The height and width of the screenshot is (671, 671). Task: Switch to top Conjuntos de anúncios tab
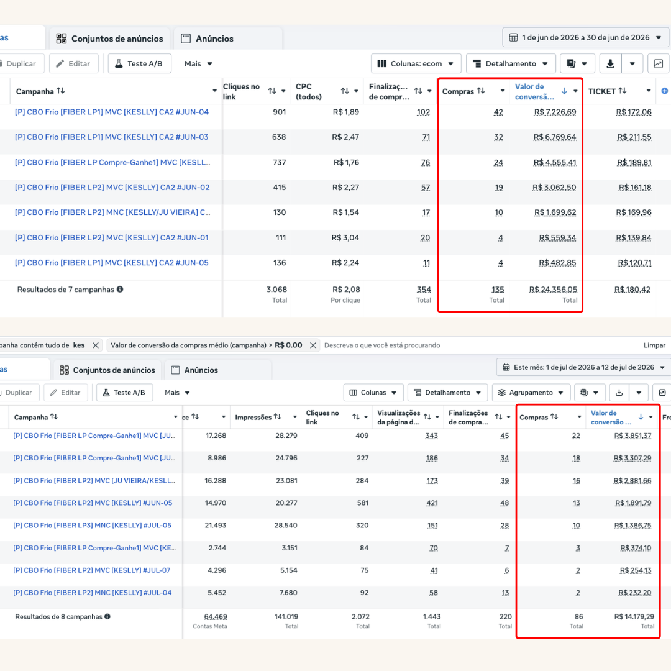(109, 39)
